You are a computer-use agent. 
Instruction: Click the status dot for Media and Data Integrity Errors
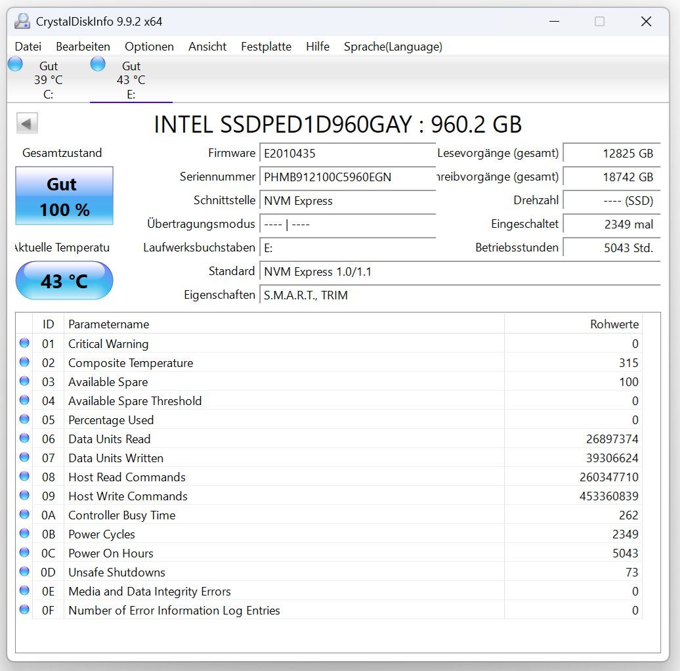[x=24, y=591]
